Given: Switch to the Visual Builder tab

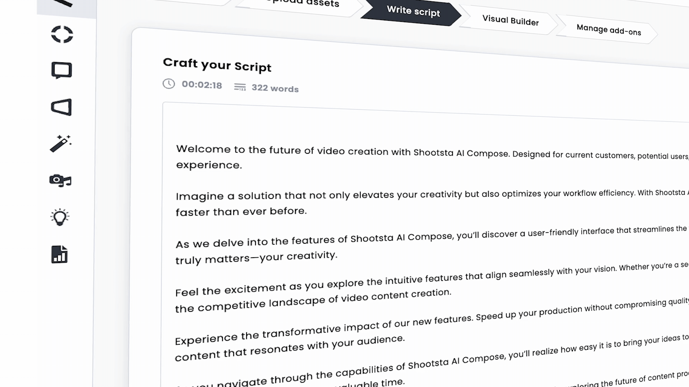Looking at the screenshot, I should coord(511,21).
